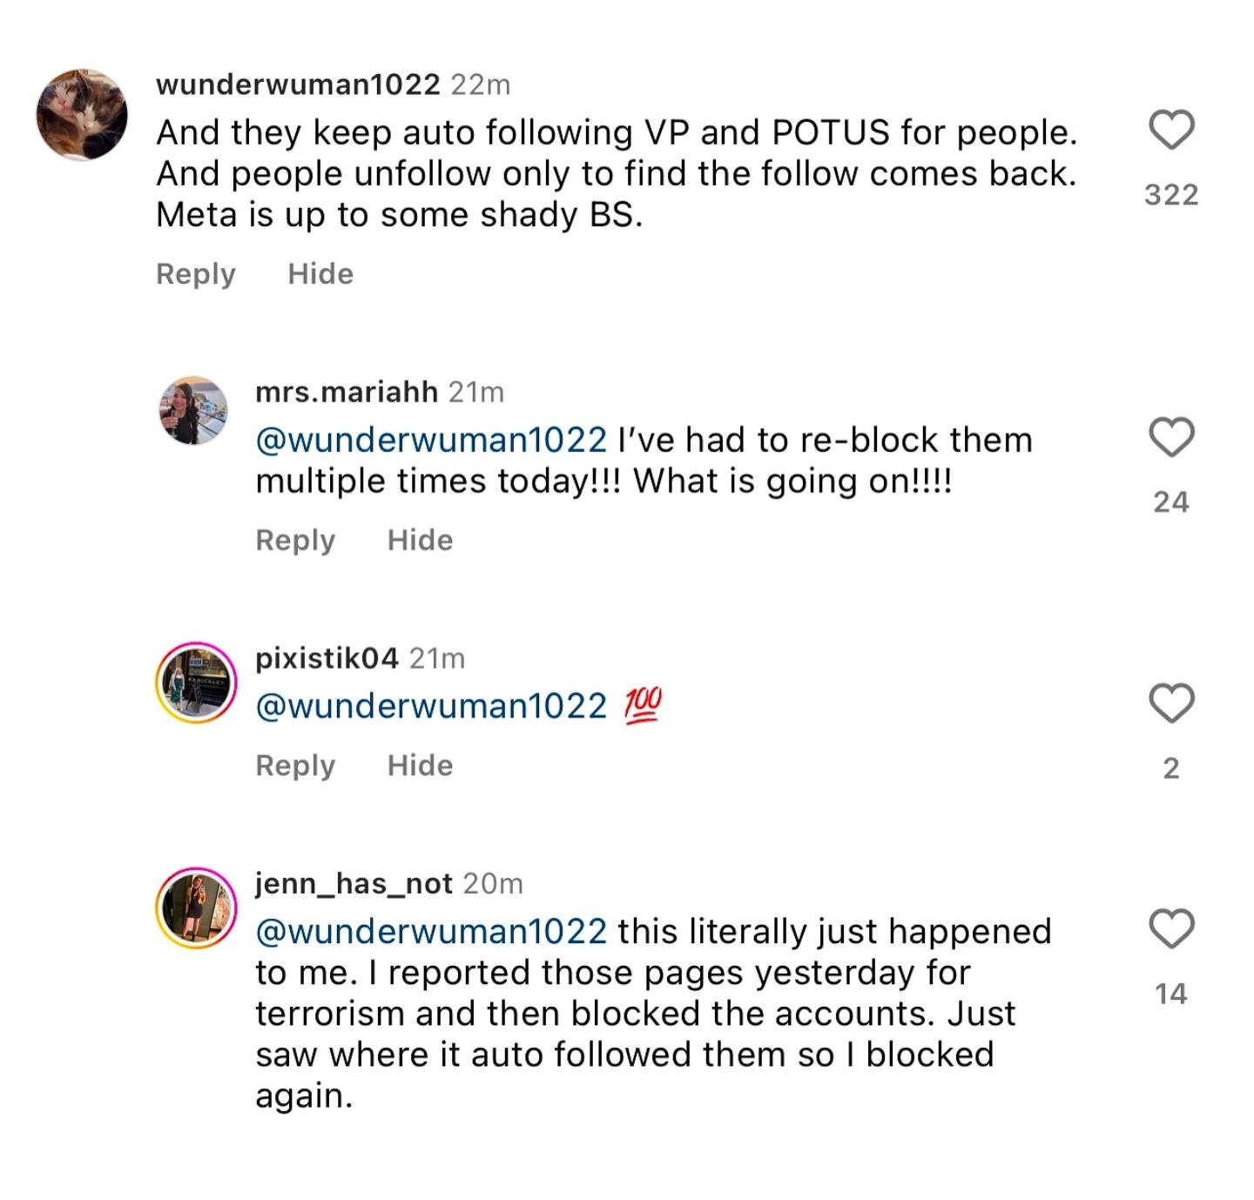Tap the heart on jenn_has_not's reply
The height and width of the screenshot is (1200, 1254).
(x=1171, y=928)
